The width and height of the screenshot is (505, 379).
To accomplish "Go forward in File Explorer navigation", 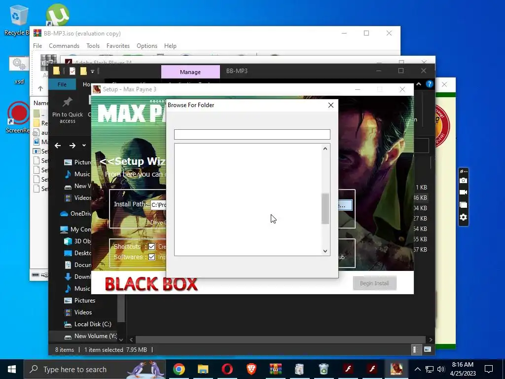I will 72,146.
